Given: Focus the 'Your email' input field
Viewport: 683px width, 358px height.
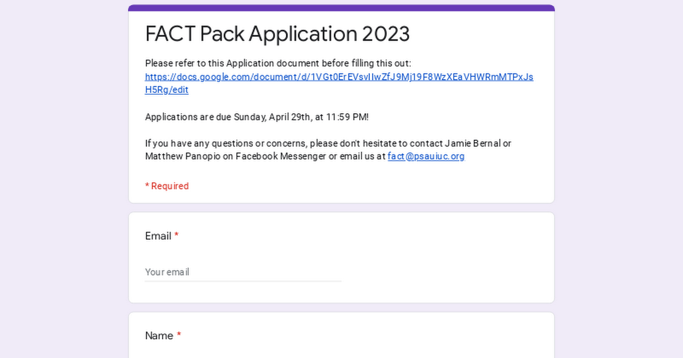Looking at the screenshot, I should tap(243, 272).
